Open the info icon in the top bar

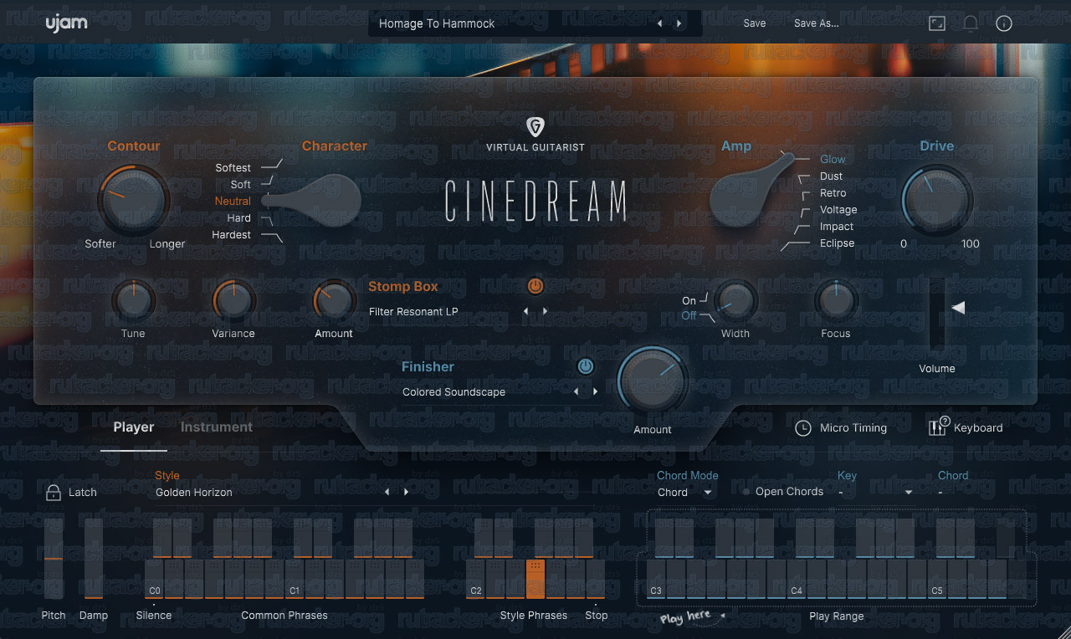point(1004,23)
